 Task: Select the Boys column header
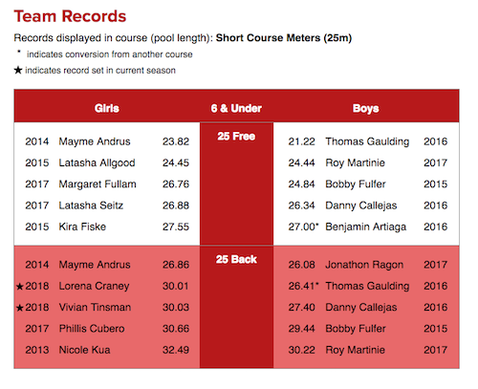[x=366, y=108]
